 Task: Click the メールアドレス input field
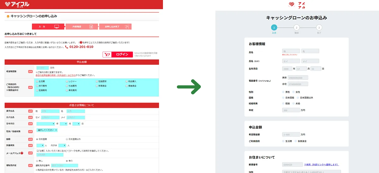[x=50, y=155]
